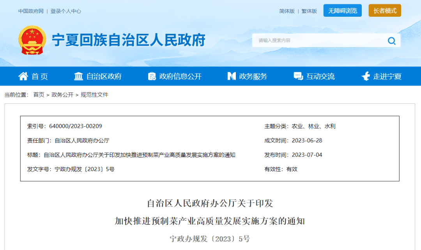Switch language to 繁体版
The height and width of the screenshot is (250, 421).
310,11
